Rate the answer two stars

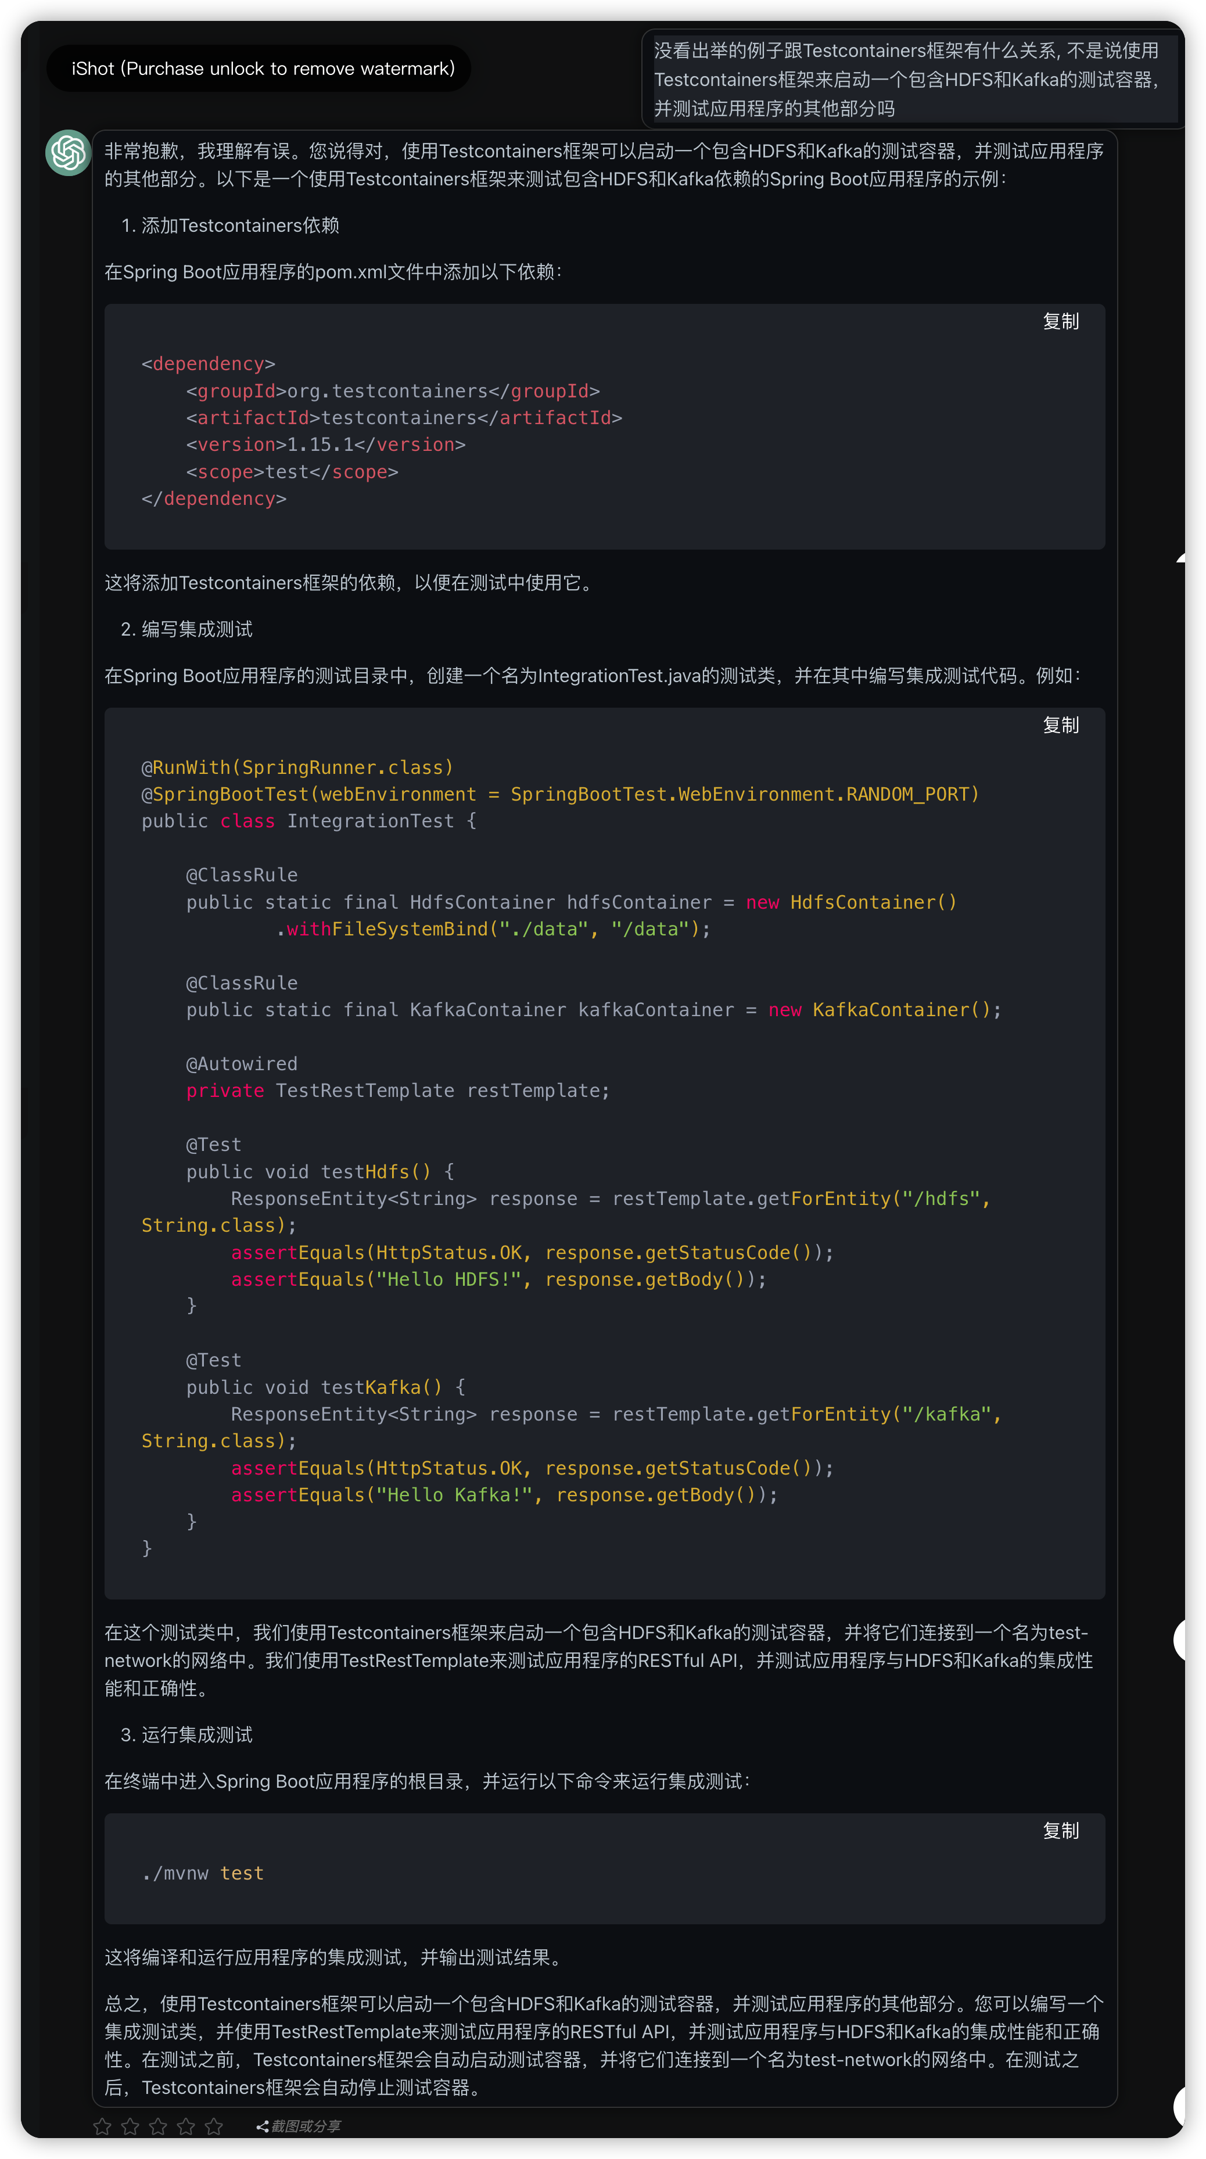click(130, 2126)
